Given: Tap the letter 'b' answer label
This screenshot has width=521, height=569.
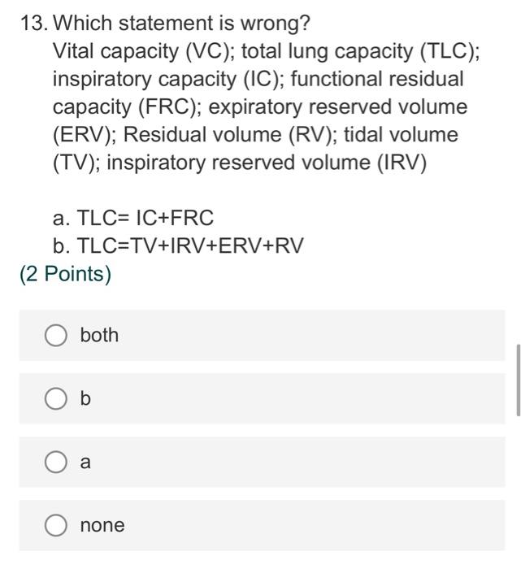Looking at the screenshot, I should tap(85, 398).
